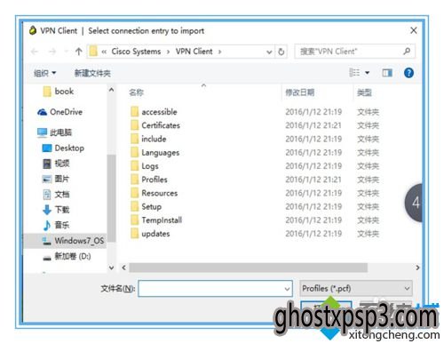Screen dimensions: 444x344
Task: Sort by the 名称 column header
Action: coord(137,92)
